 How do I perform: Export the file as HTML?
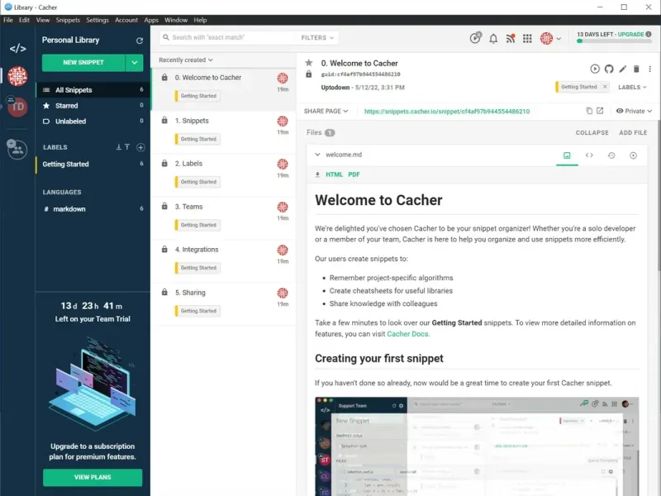[334, 174]
